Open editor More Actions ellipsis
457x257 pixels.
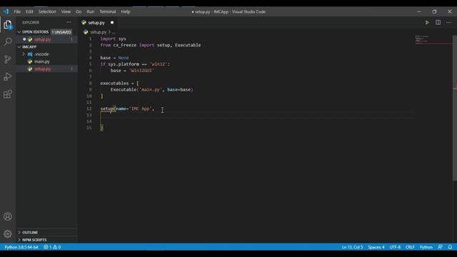point(449,22)
